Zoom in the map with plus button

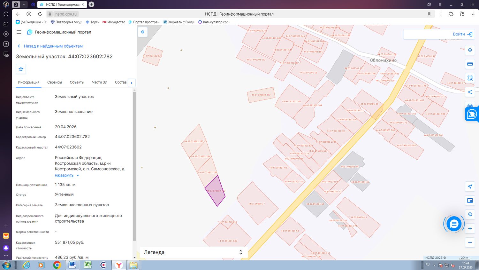[470, 228]
